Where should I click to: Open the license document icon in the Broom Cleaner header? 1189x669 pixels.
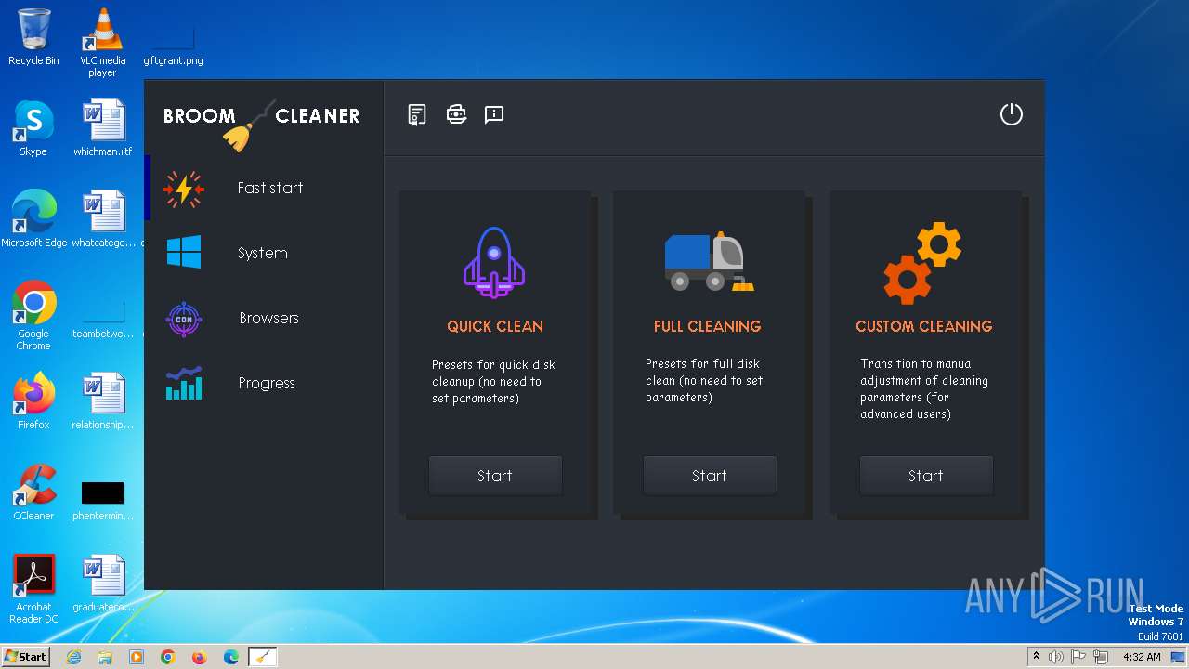417,114
